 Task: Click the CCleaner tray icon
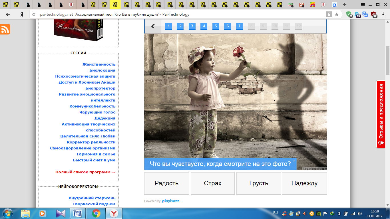(284, 213)
